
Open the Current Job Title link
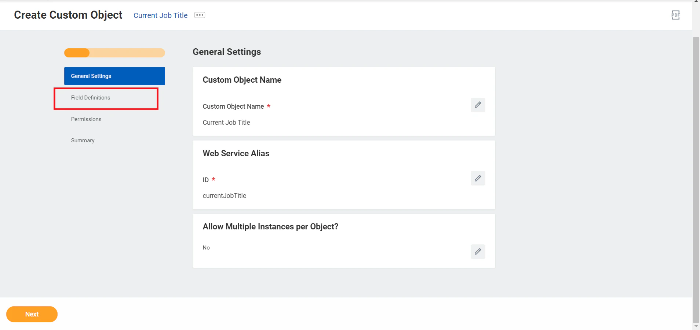point(160,15)
